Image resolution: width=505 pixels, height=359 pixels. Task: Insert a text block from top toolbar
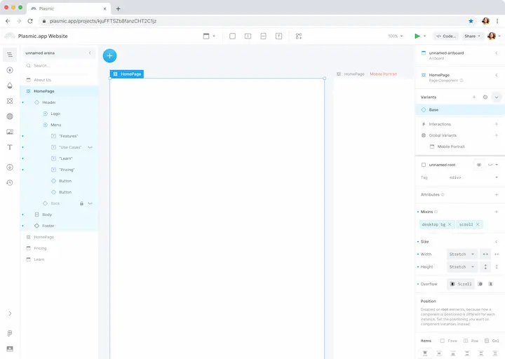[278, 36]
